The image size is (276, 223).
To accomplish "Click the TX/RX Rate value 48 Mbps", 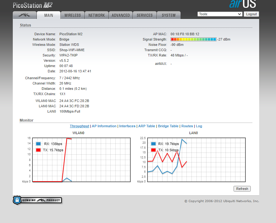I will click(x=177, y=55).
